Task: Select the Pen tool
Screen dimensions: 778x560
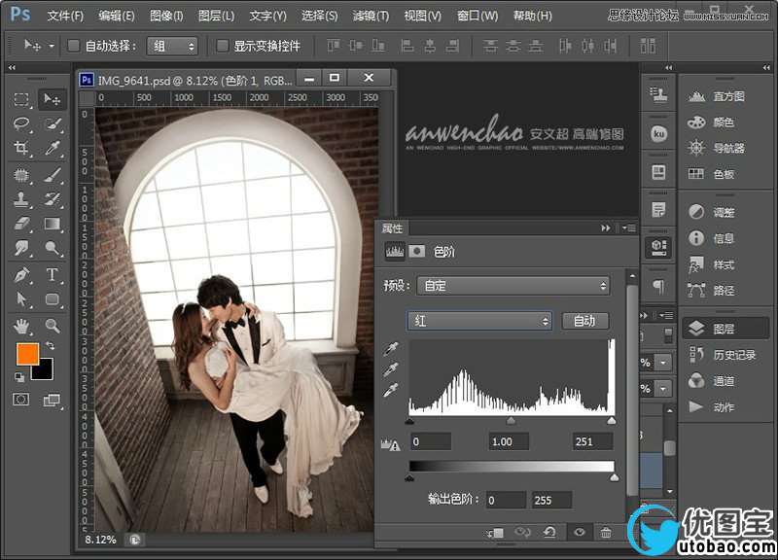Action: [21, 274]
